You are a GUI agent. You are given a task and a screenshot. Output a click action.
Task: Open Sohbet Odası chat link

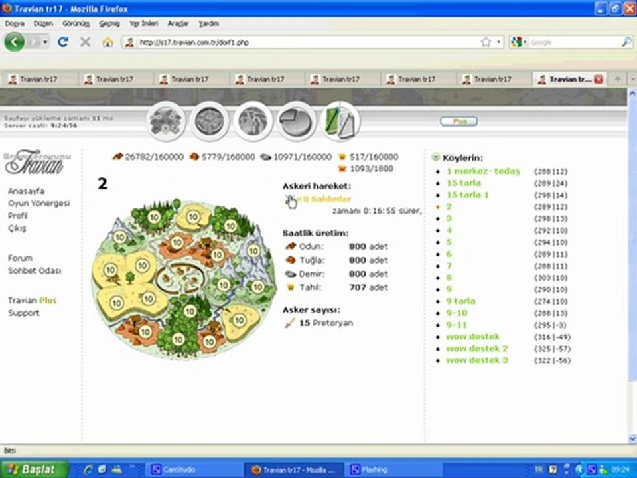coord(35,271)
